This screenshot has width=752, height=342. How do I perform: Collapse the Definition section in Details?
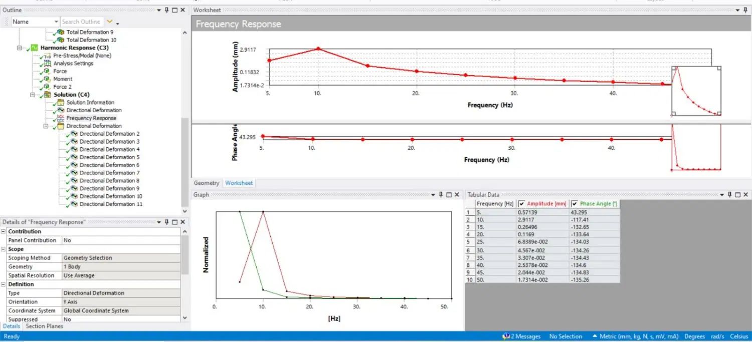coord(4,284)
